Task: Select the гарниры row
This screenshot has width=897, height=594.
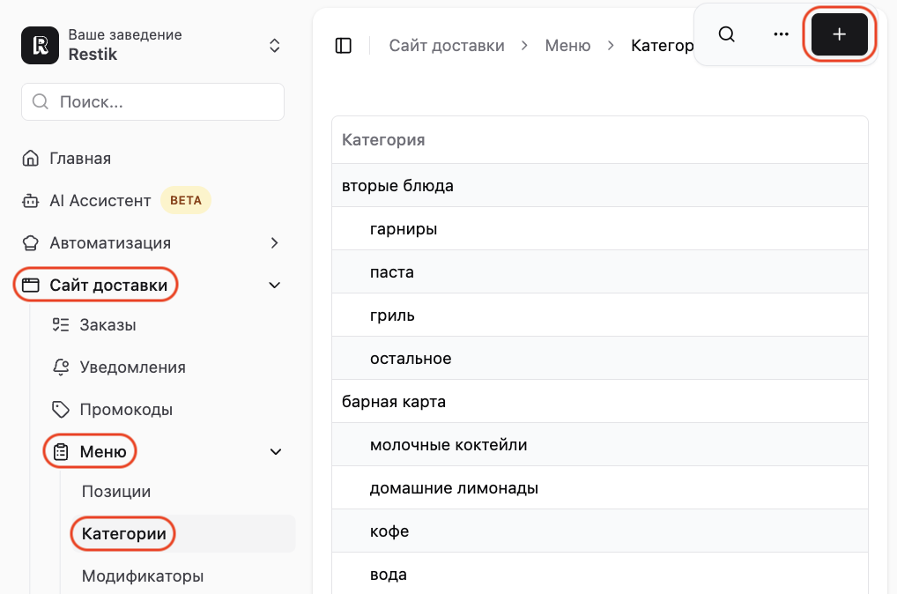Action: [x=600, y=229]
